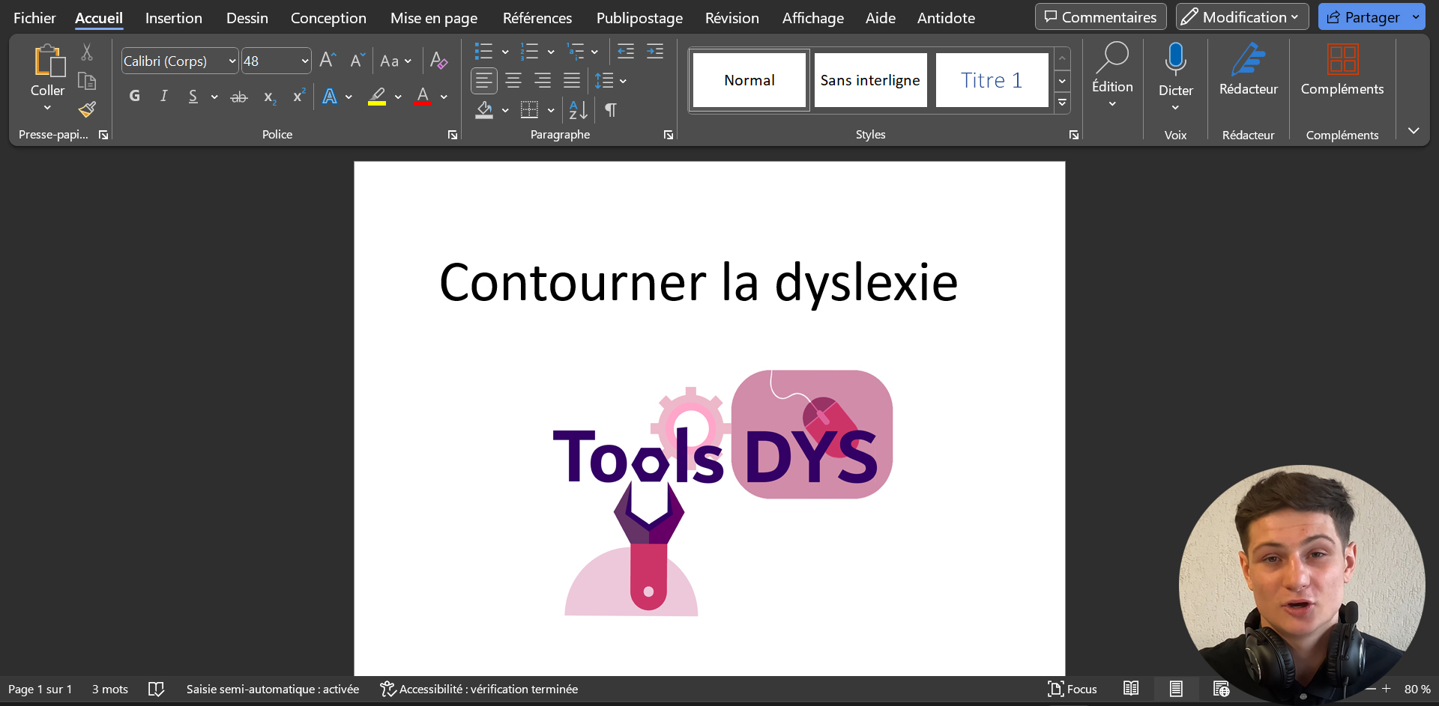Switch to the Insertion tab
1439x706 pixels.
(174, 18)
